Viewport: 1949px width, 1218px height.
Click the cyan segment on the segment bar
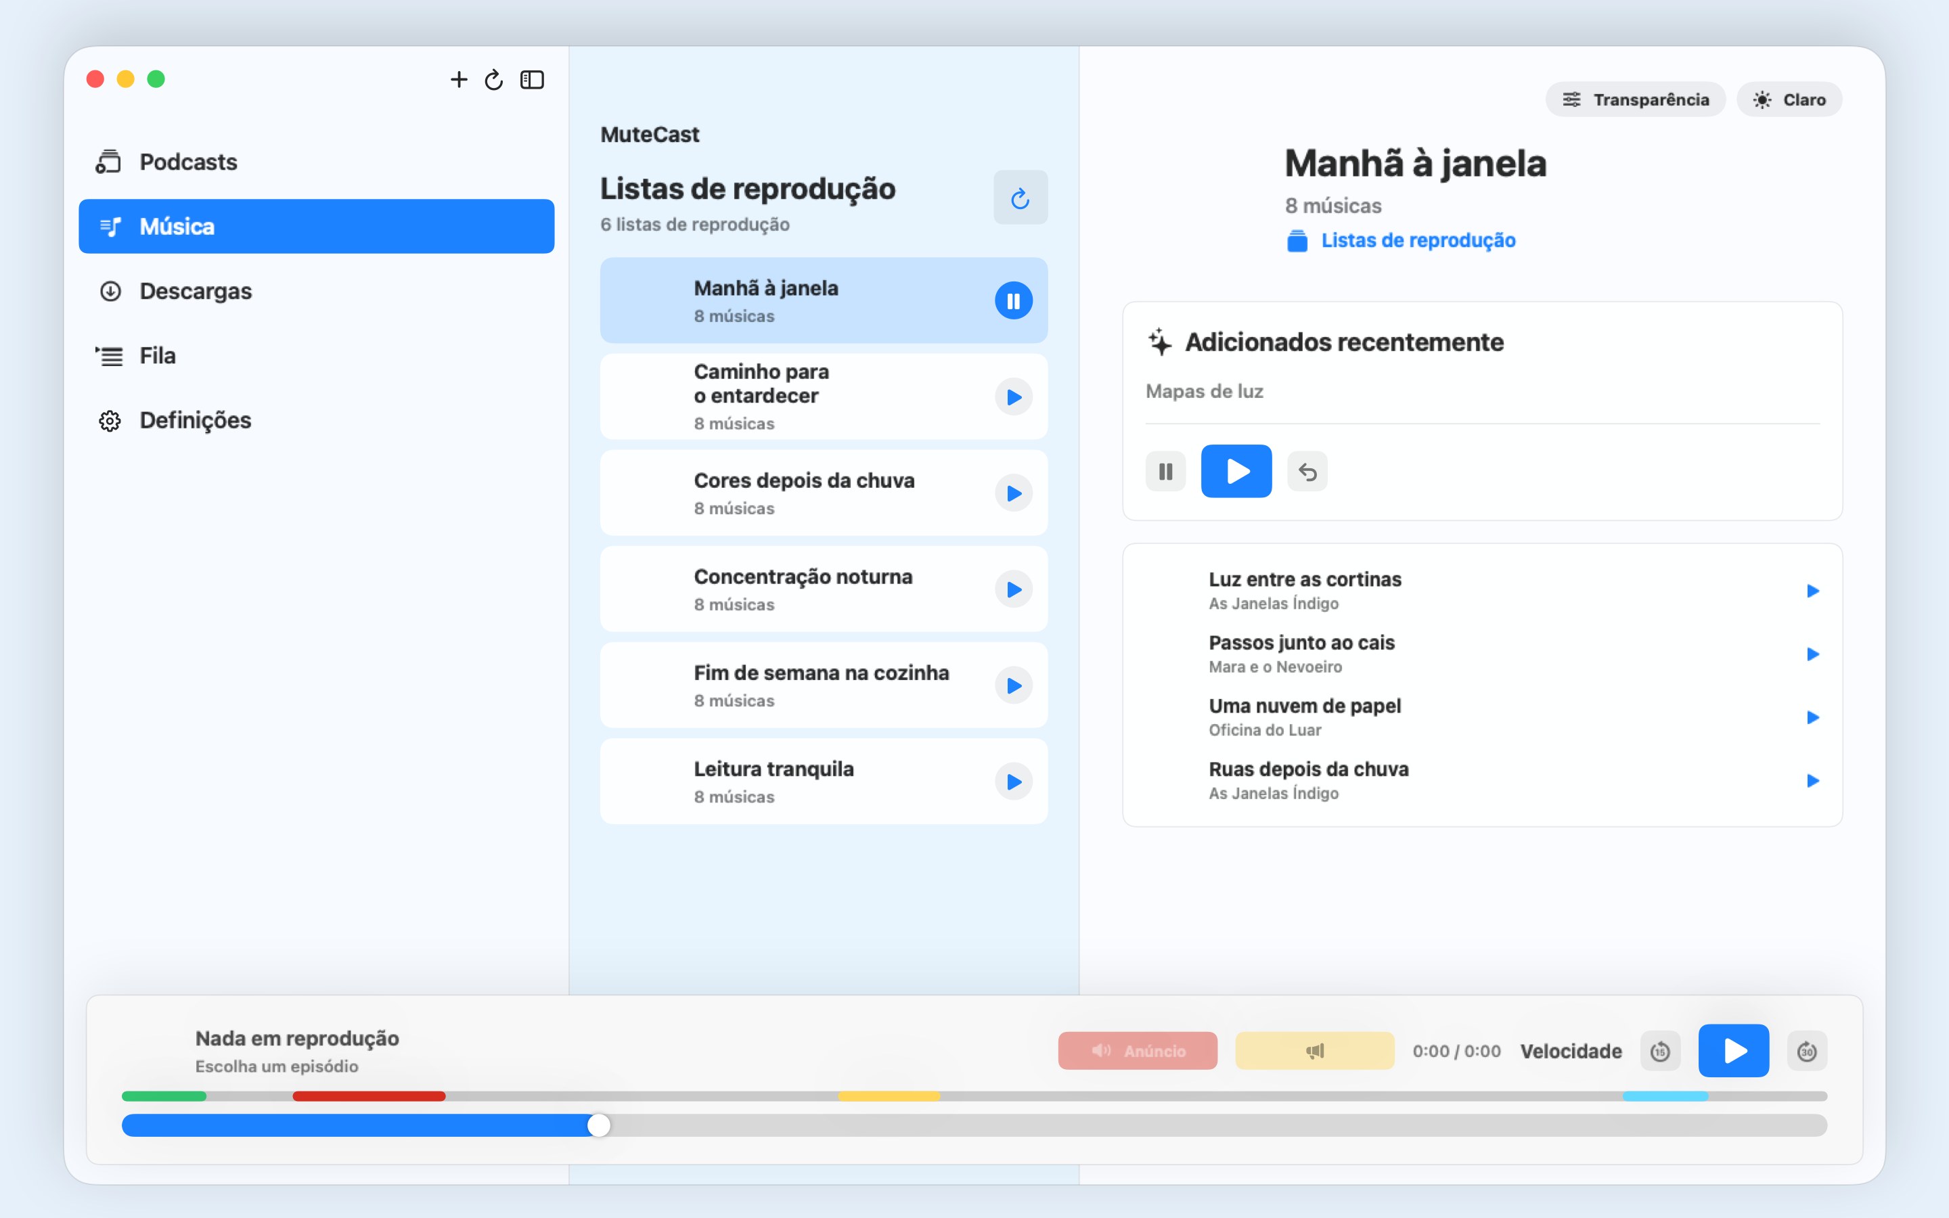point(1665,1096)
